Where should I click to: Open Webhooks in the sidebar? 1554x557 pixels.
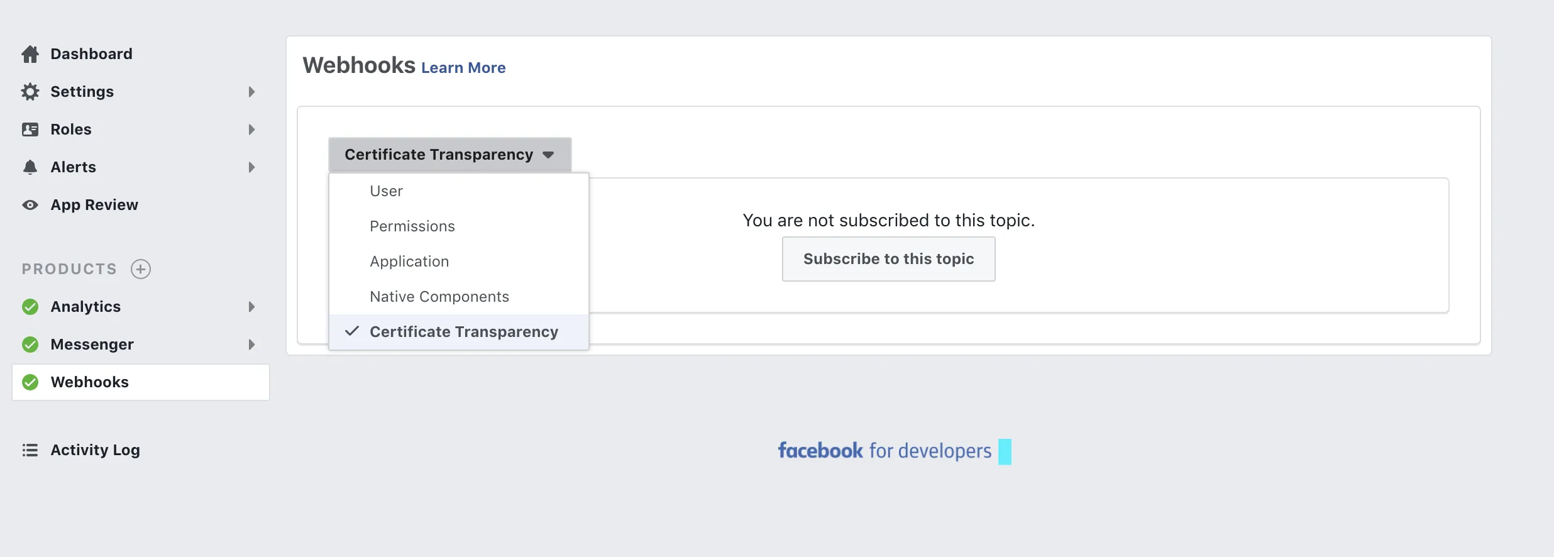coord(90,382)
